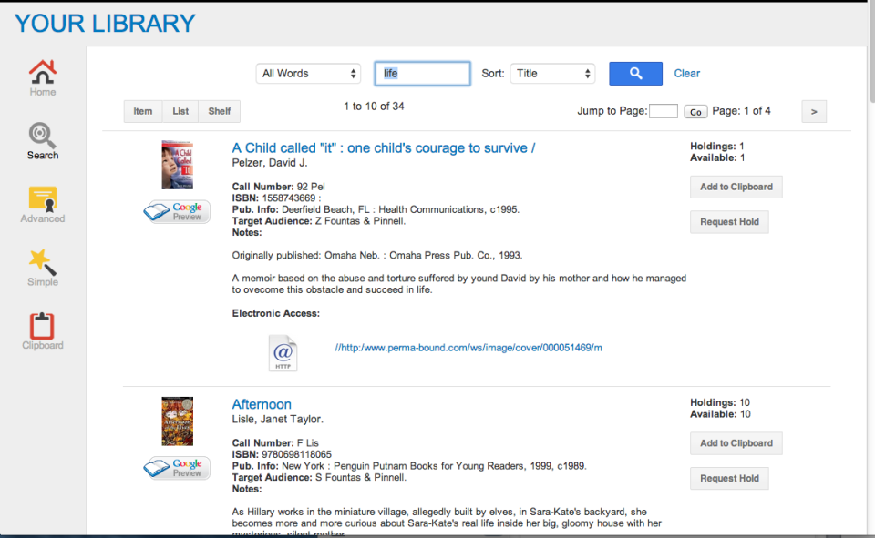Change the Sort dropdown from Title

pyautogui.click(x=552, y=73)
